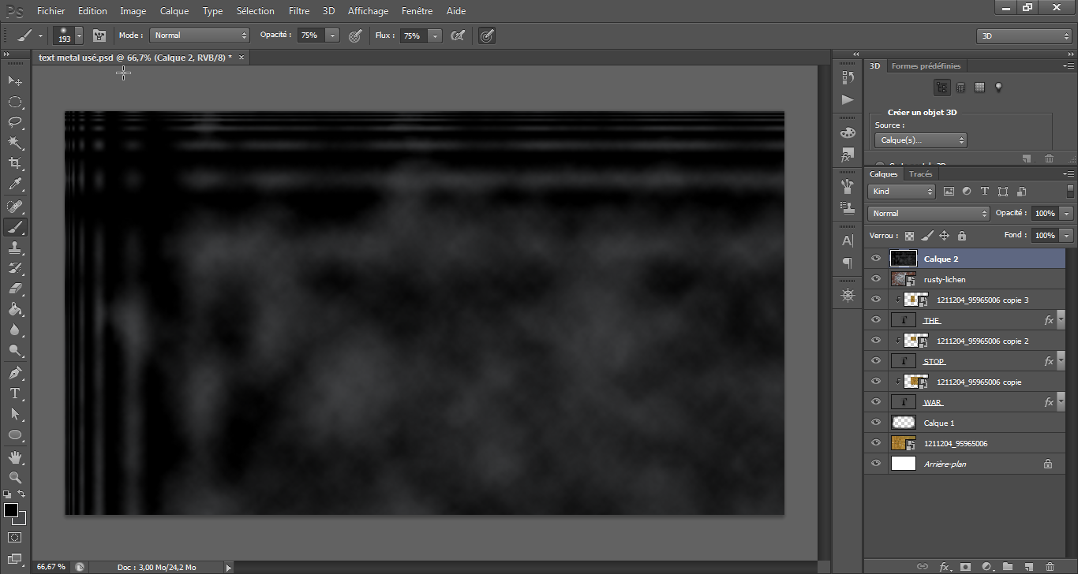This screenshot has height=574, width=1078.
Task: Open the brush preset picker
Action: [x=68, y=35]
